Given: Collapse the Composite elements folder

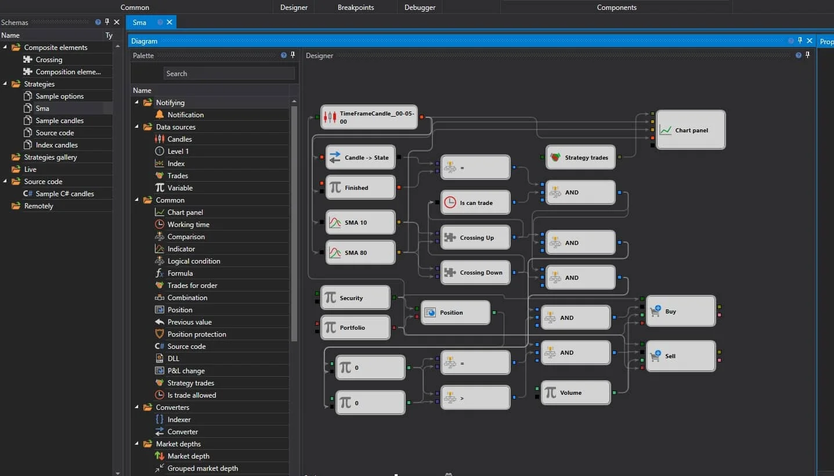Looking at the screenshot, I should 5,48.
